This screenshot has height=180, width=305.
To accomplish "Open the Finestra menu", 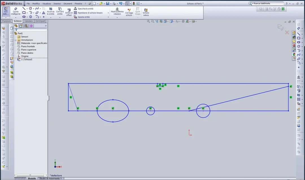I will [x=79, y=4].
